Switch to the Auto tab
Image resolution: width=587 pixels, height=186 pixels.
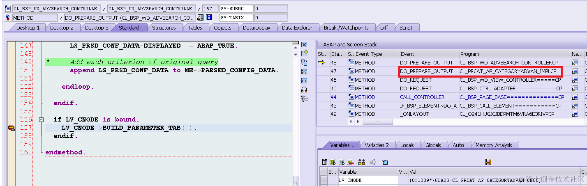point(458,145)
